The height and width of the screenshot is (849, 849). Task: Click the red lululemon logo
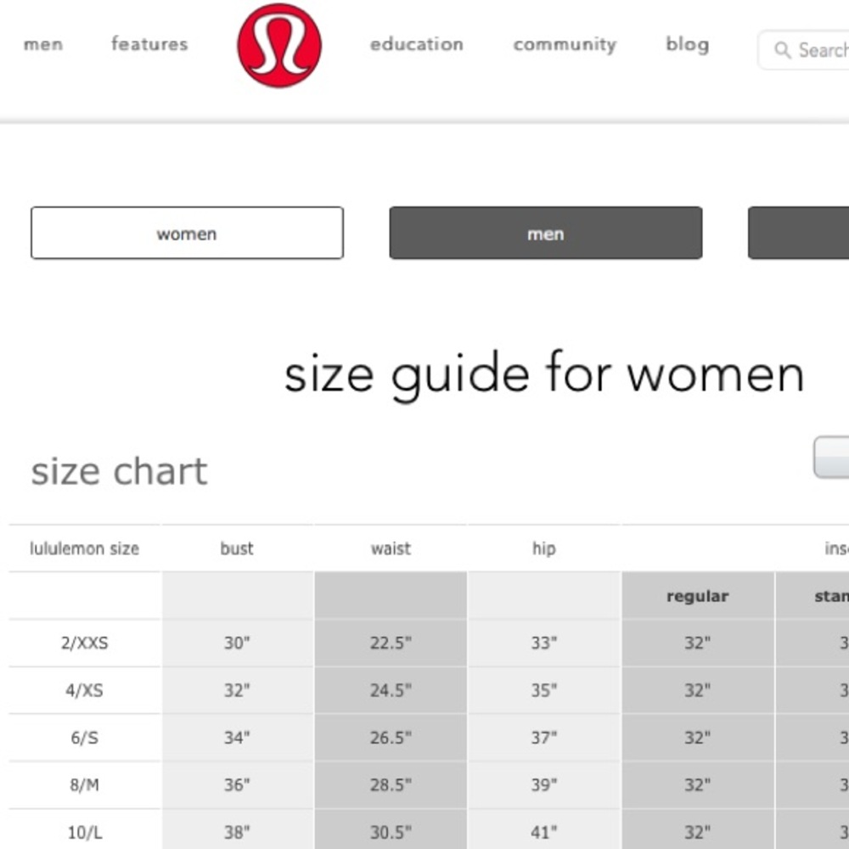(x=279, y=46)
